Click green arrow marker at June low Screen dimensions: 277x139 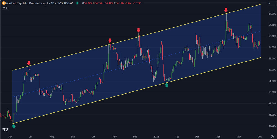point(14,126)
